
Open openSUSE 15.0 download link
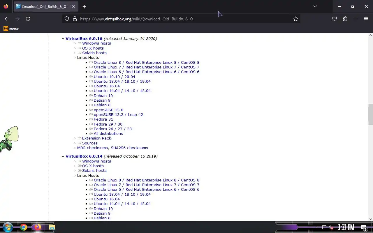coord(108,110)
